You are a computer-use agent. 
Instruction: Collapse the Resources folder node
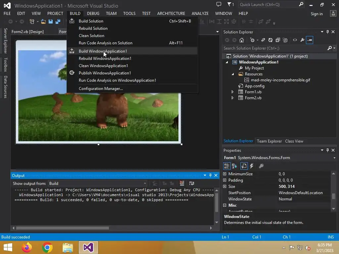coord(233,74)
